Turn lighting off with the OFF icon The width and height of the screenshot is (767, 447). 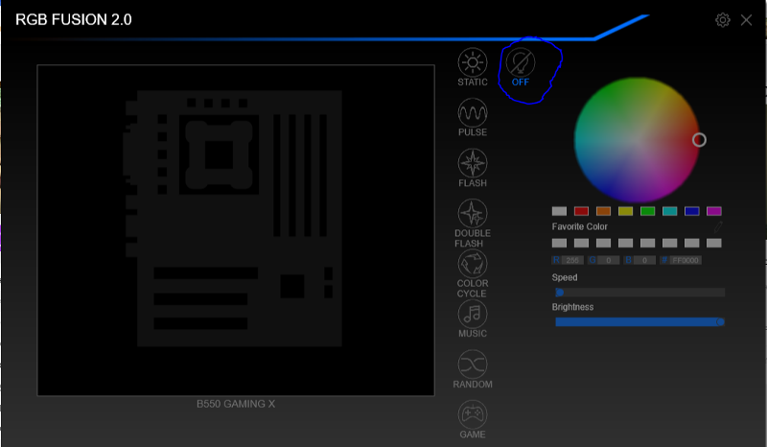coord(521,64)
